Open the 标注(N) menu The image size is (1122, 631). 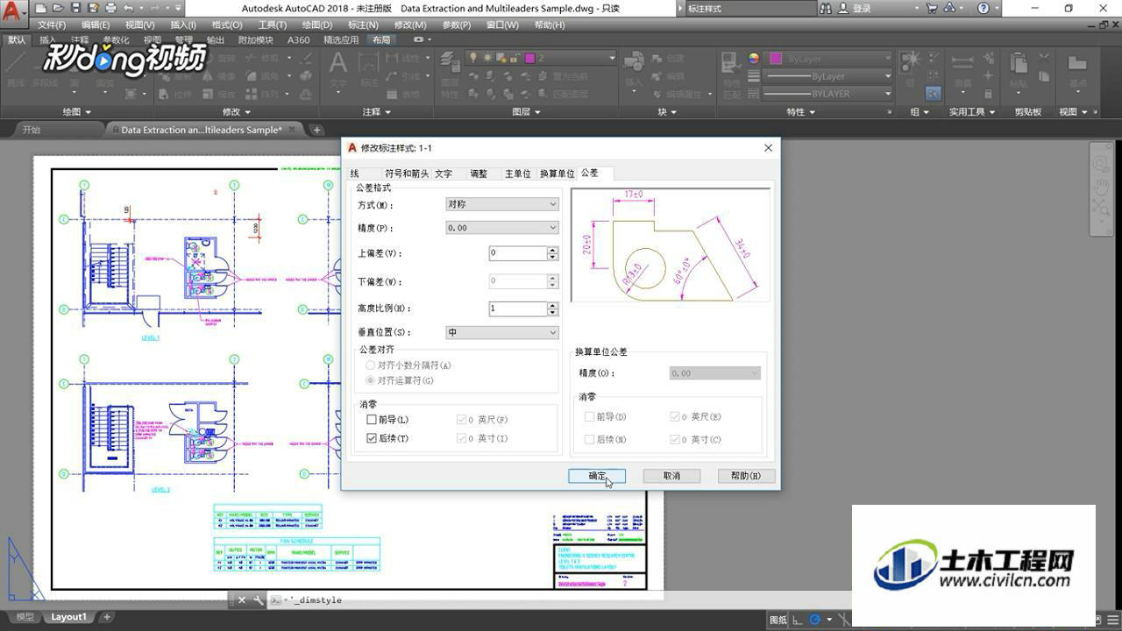point(363,25)
